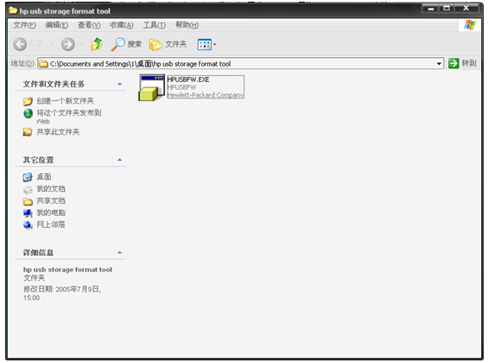The width and height of the screenshot is (488, 363).
Task: Click into the address bar path field
Action: [x=241, y=64]
